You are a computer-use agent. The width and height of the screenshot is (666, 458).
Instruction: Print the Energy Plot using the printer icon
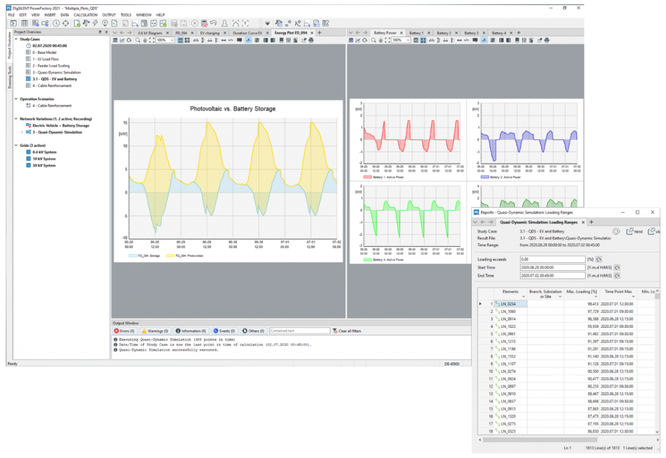click(x=311, y=40)
